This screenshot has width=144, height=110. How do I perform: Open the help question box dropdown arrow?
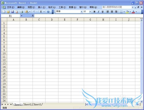tap(132, 7)
